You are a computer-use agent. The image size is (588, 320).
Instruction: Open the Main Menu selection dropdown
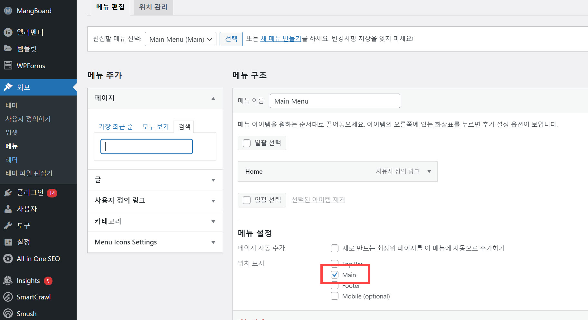(180, 39)
